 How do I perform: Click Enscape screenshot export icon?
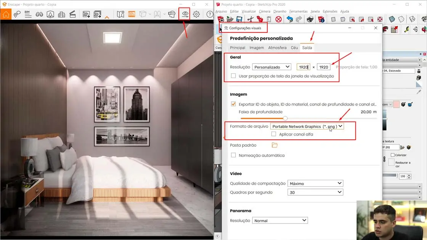point(86,14)
